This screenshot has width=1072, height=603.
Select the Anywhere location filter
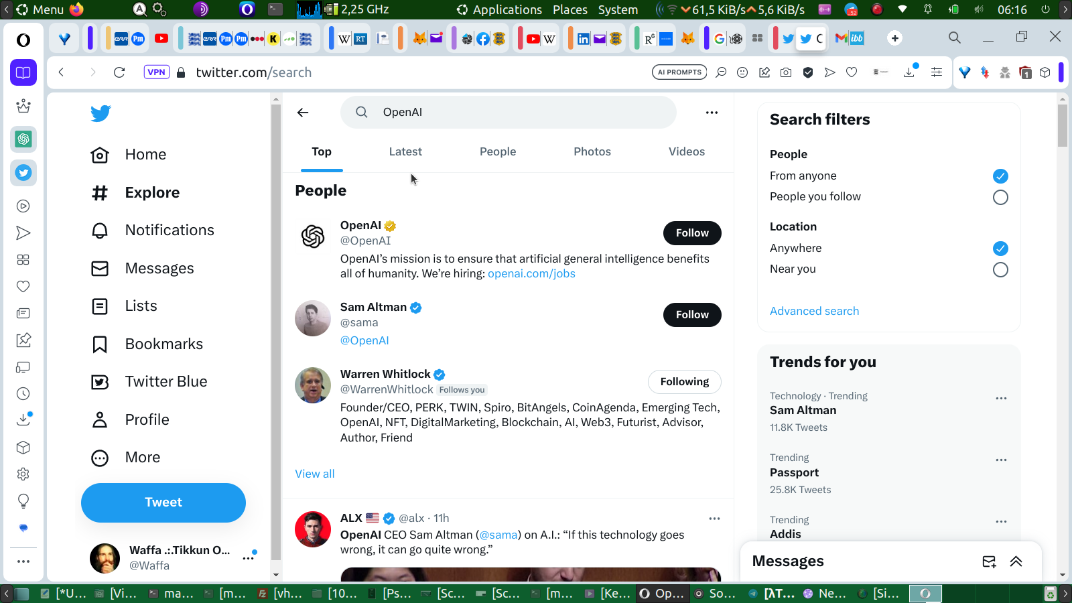1000,249
